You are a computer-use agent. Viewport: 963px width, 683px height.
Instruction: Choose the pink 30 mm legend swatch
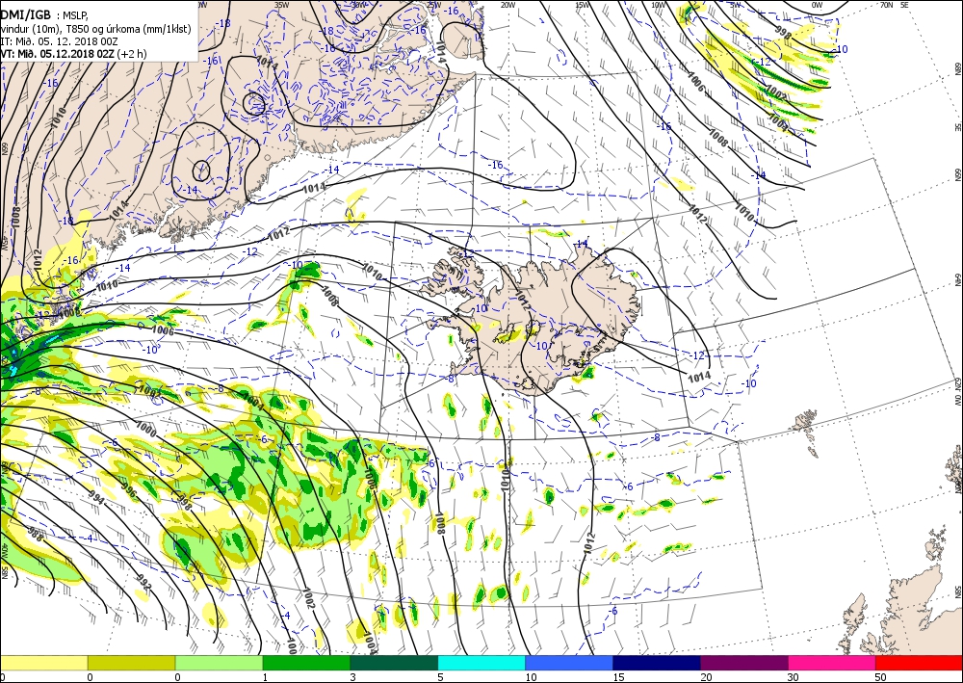click(x=832, y=663)
